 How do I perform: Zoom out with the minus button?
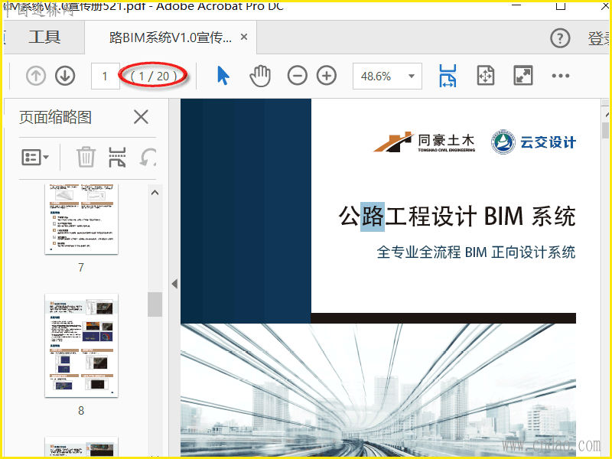[x=297, y=76]
